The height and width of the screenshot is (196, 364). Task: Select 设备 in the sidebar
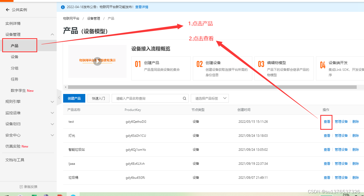[15, 57]
